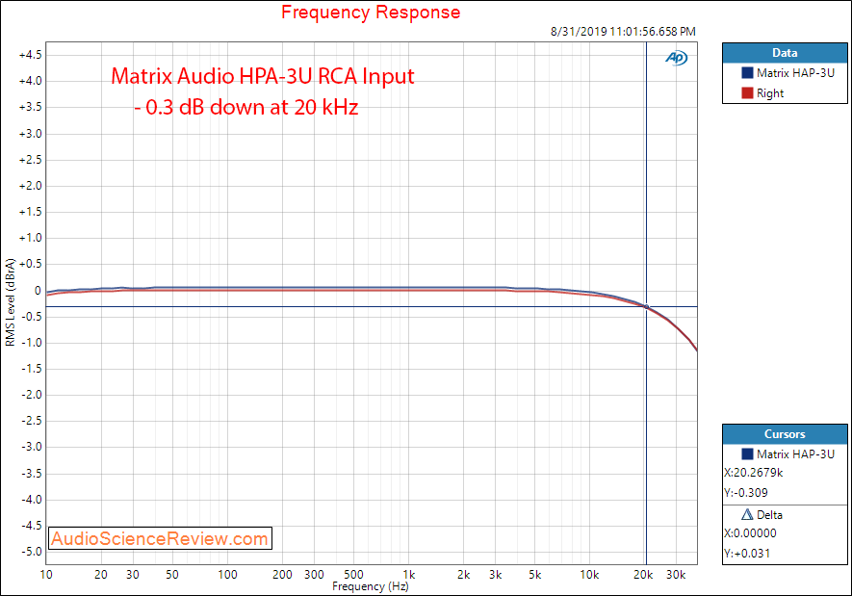Click the Frequency Response graph title

click(371, 12)
